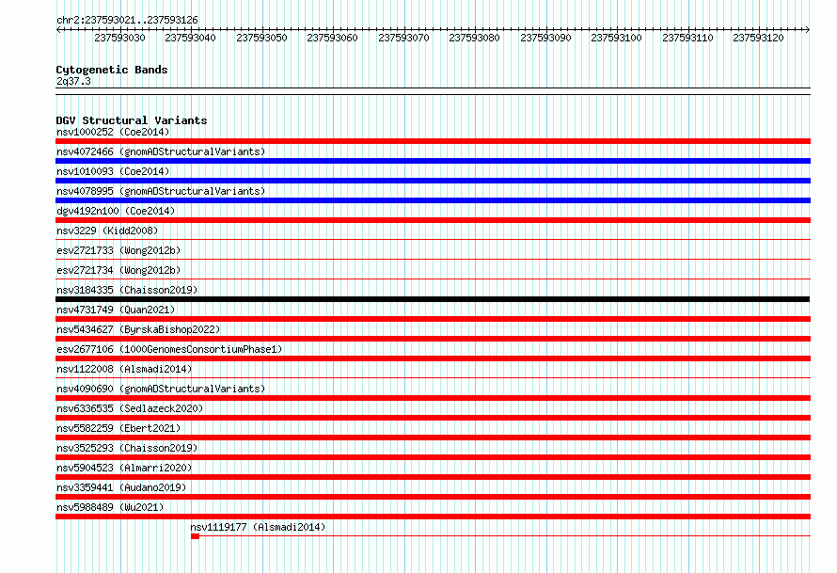Click ruler position 237593120
Image resolution: width=837 pixels, height=573 pixels.
pyautogui.click(x=759, y=38)
